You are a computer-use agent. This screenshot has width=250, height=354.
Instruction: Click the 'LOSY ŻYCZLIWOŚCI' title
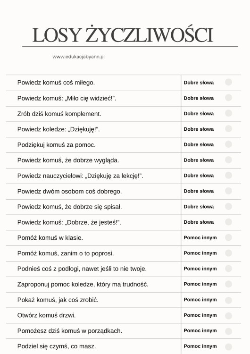click(x=123, y=34)
